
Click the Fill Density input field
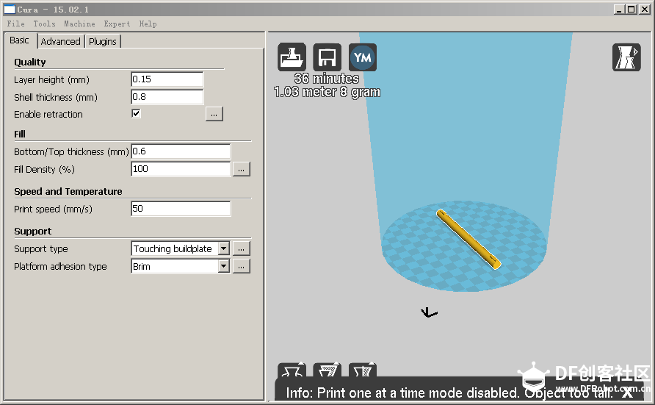pos(181,169)
